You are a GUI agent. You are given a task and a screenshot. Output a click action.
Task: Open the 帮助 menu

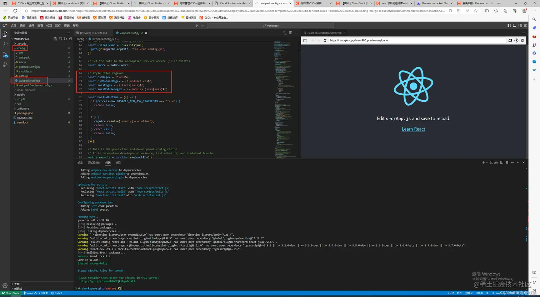pyautogui.click(x=76, y=26)
